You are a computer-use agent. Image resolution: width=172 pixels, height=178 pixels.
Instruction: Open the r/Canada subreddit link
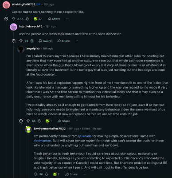point(85,136)
